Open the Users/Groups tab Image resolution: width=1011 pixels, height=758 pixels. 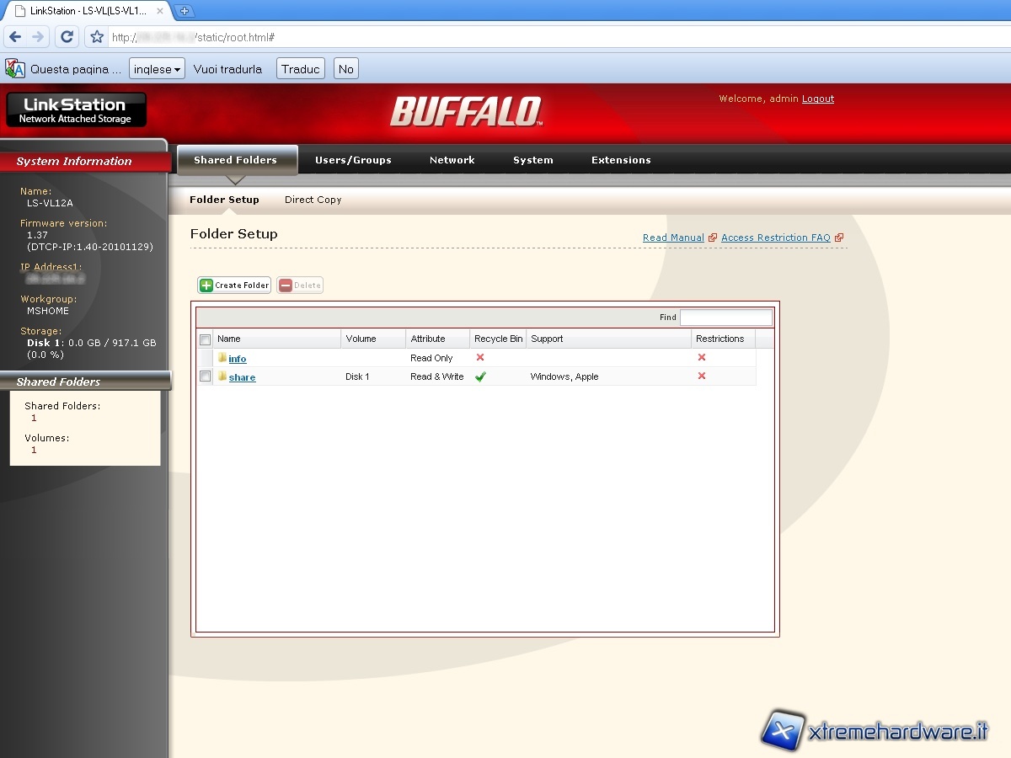pos(353,160)
